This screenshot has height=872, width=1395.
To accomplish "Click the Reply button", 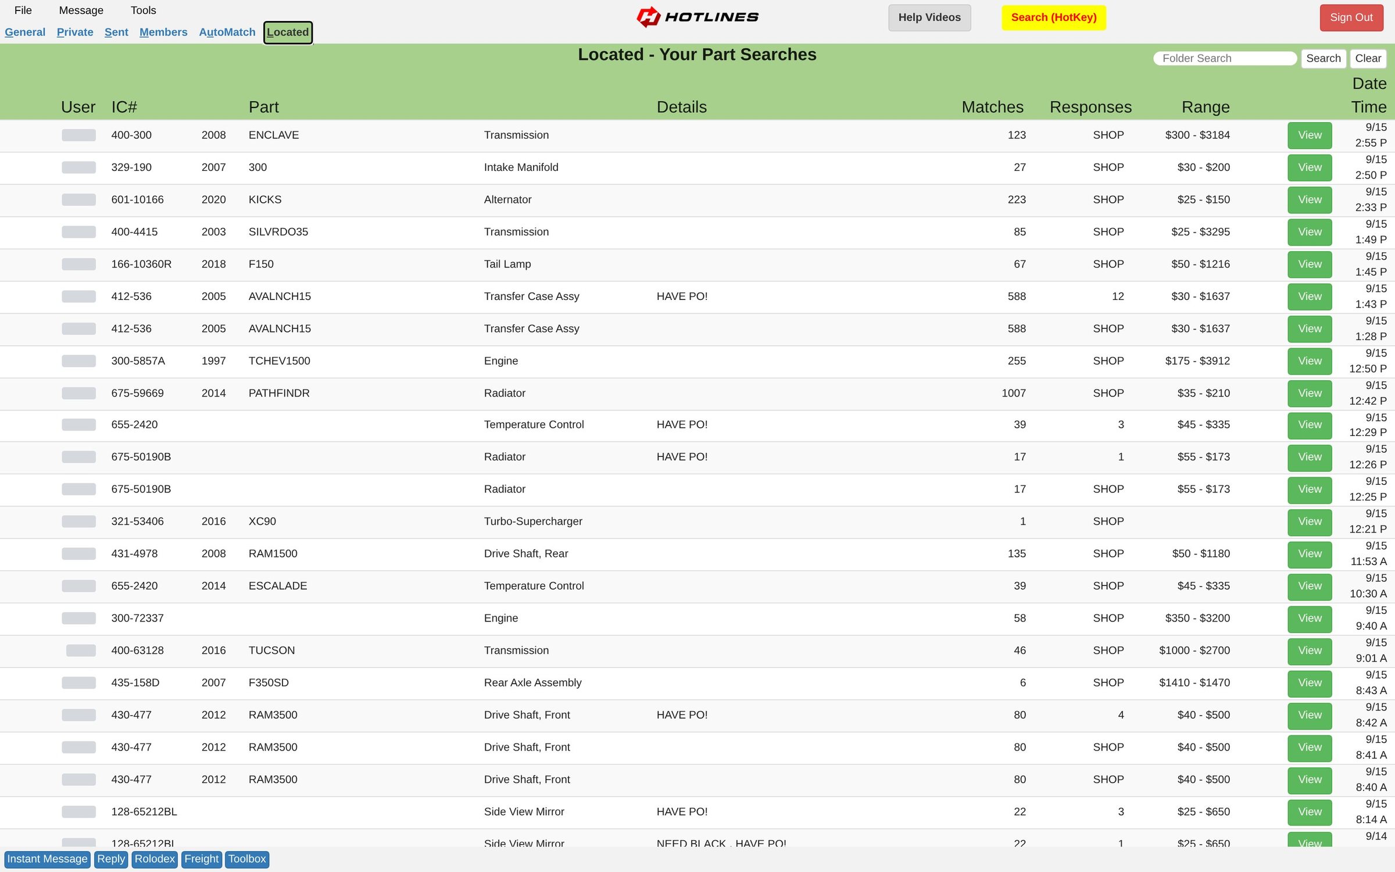I will pos(111,859).
